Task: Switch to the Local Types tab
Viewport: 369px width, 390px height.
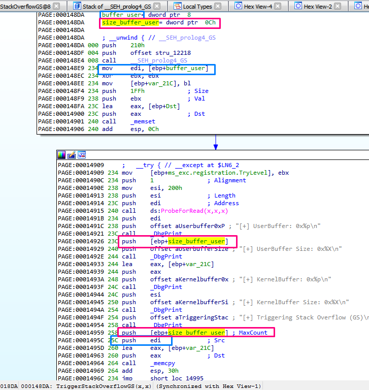Action: 197,6
